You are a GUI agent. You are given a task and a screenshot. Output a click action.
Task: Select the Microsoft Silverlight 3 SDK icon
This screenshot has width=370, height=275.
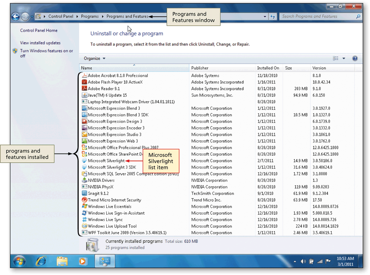(x=84, y=167)
